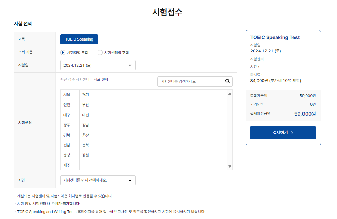Image resolution: width=337 pixels, height=219 pixels.
Task: Click the 가격인하 0원 value
Action: coord(313,104)
